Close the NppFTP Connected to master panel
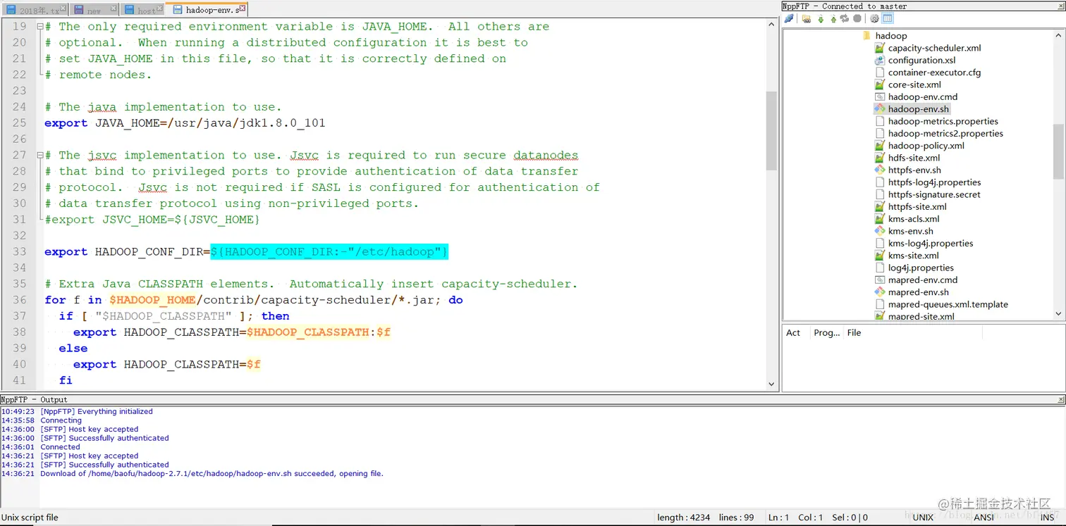1066x526 pixels. [x=1061, y=6]
